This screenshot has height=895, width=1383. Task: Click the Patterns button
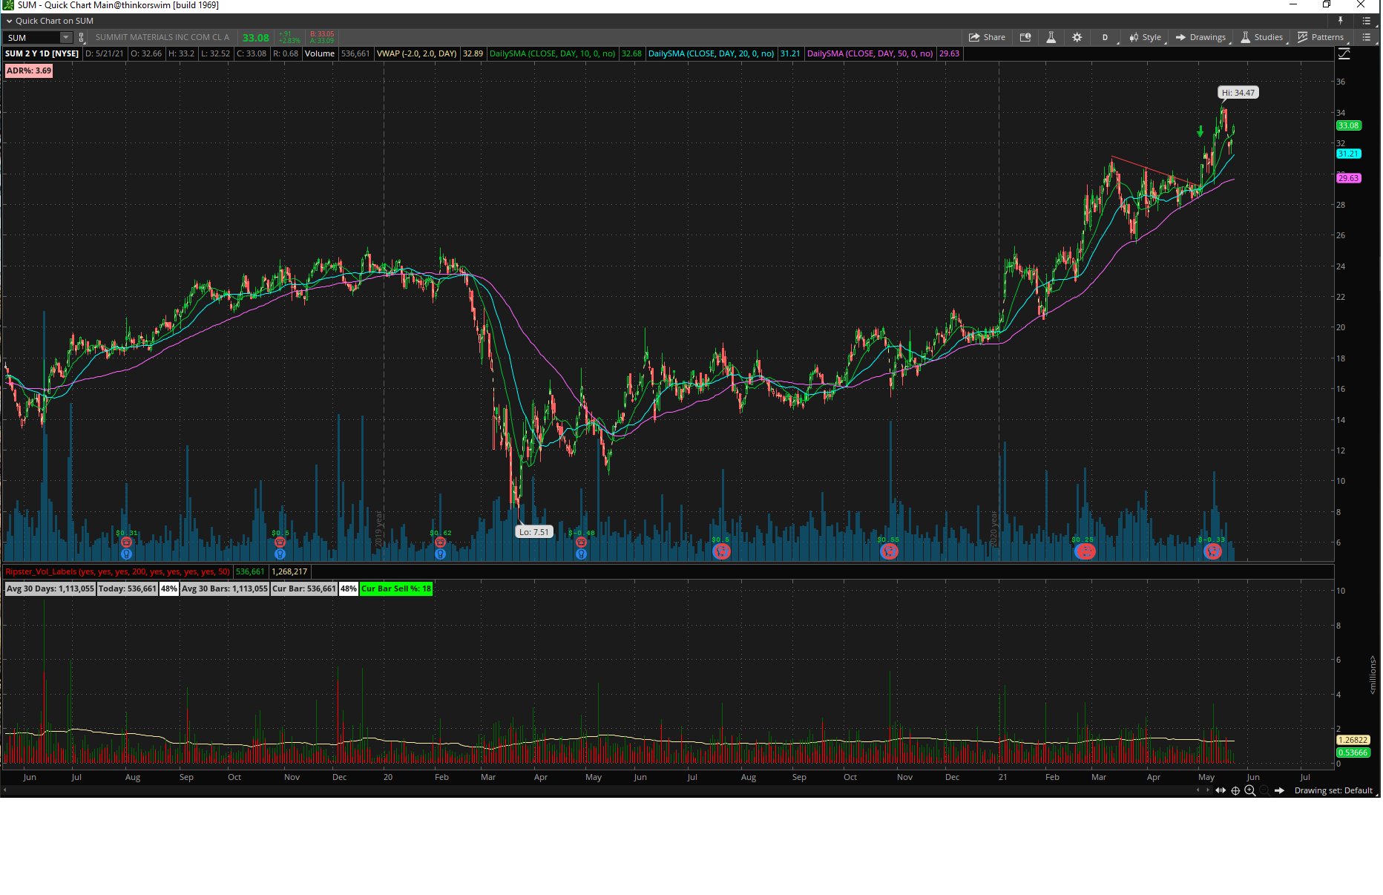1321,37
